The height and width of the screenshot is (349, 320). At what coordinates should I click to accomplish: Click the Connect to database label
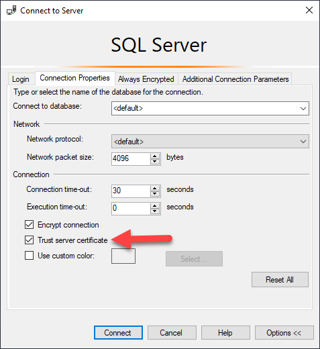point(48,106)
